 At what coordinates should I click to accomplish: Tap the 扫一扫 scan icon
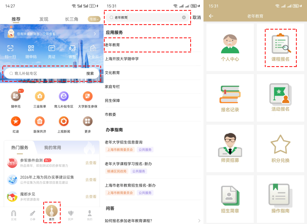coord(11,48)
